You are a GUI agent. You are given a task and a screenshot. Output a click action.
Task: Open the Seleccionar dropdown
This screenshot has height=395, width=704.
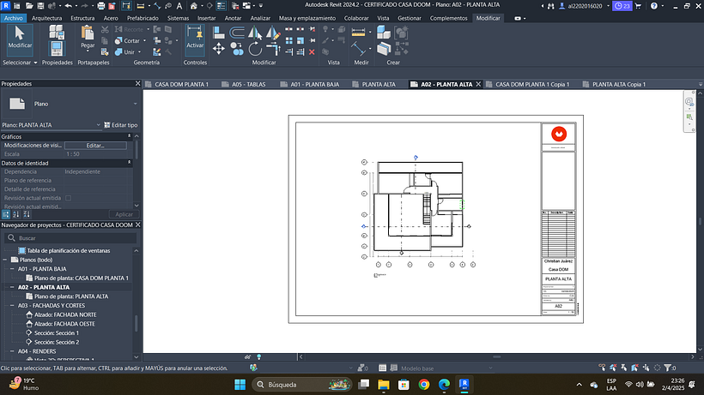click(21, 63)
